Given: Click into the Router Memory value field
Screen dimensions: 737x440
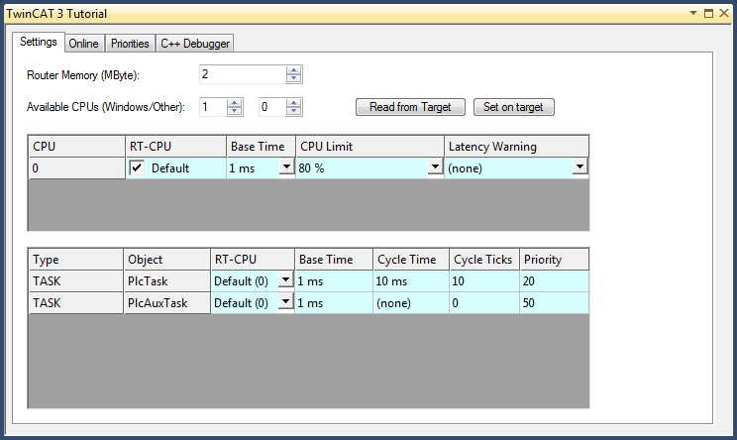Looking at the screenshot, I should [x=243, y=74].
